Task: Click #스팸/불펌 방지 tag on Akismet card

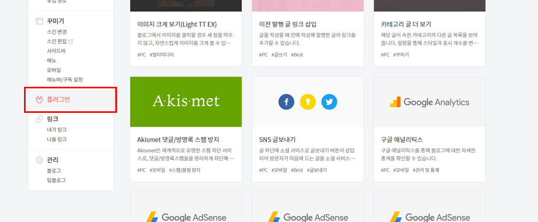Action: click(185, 170)
